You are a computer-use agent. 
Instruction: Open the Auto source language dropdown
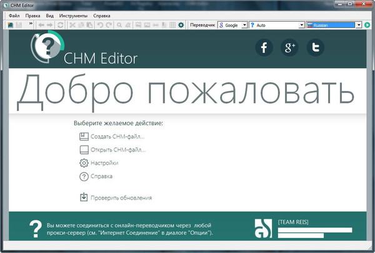(x=301, y=26)
